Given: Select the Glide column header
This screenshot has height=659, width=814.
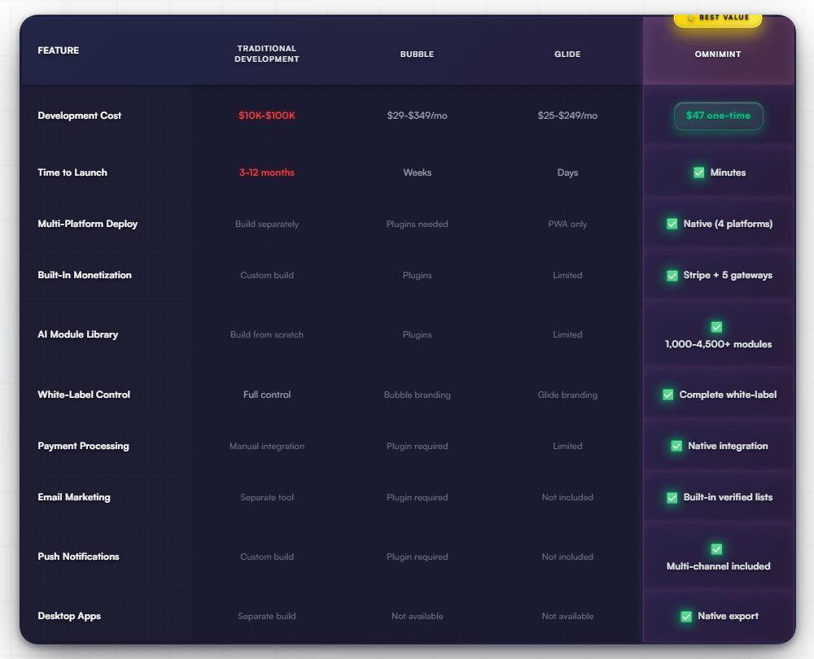Looking at the screenshot, I should tap(567, 55).
